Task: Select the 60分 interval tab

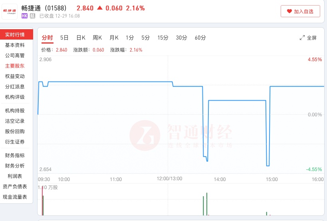Action: click(200, 38)
